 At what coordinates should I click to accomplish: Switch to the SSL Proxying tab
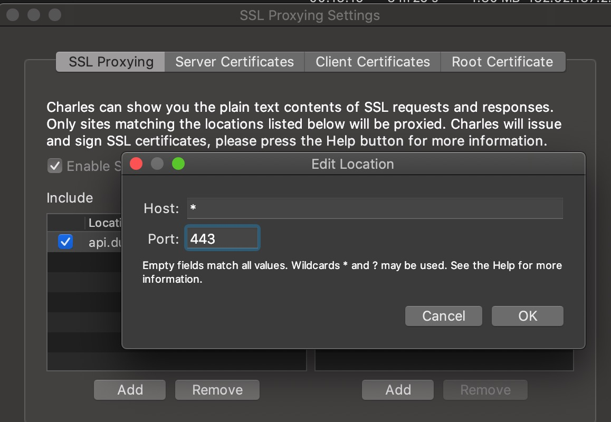point(109,62)
